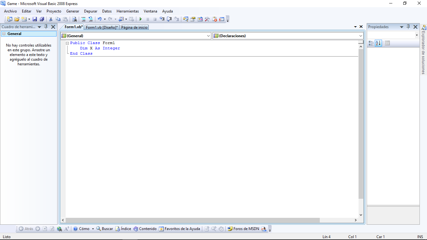The image size is (427, 240).
Task: Open the Depurar menu
Action: point(91,11)
